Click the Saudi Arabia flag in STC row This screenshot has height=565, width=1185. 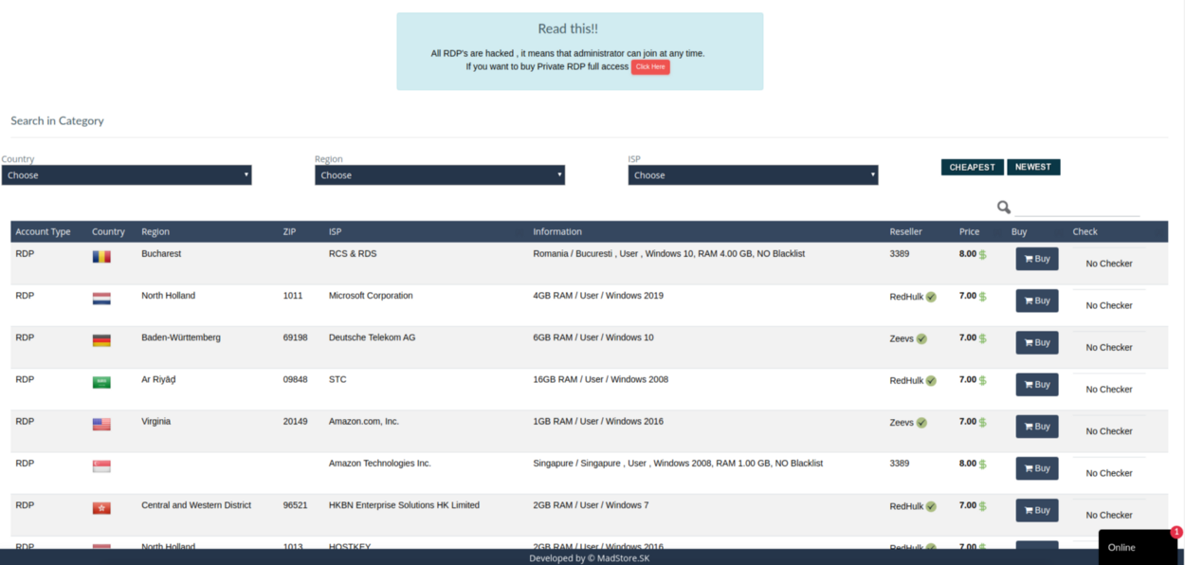(x=101, y=382)
